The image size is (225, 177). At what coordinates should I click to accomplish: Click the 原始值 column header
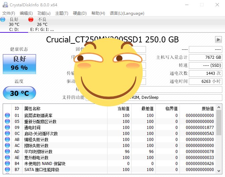coord(198,109)
